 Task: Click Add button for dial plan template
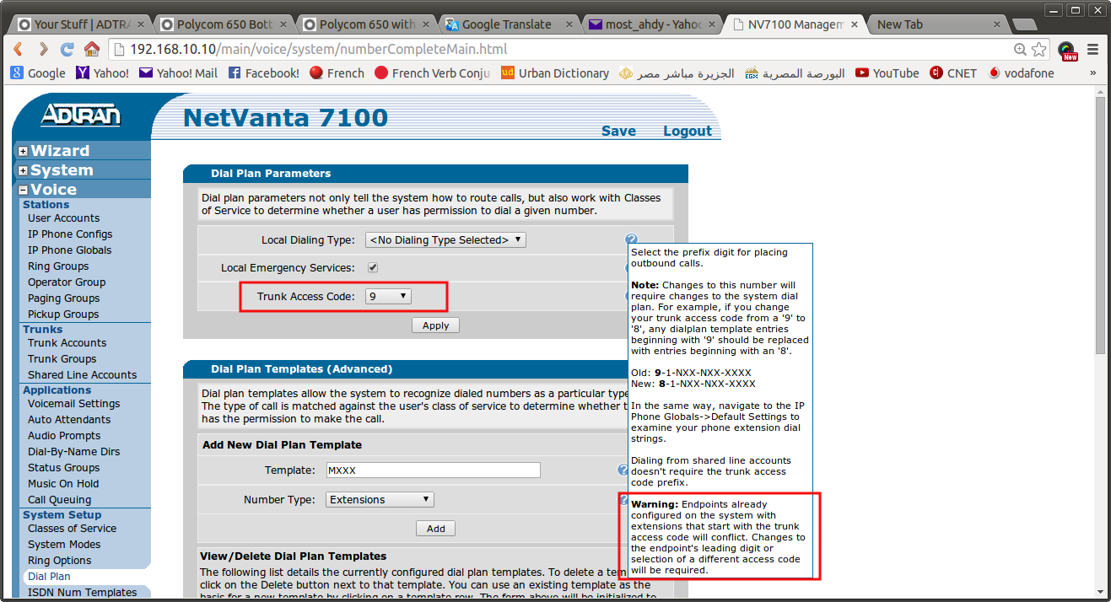click(435, 529)
